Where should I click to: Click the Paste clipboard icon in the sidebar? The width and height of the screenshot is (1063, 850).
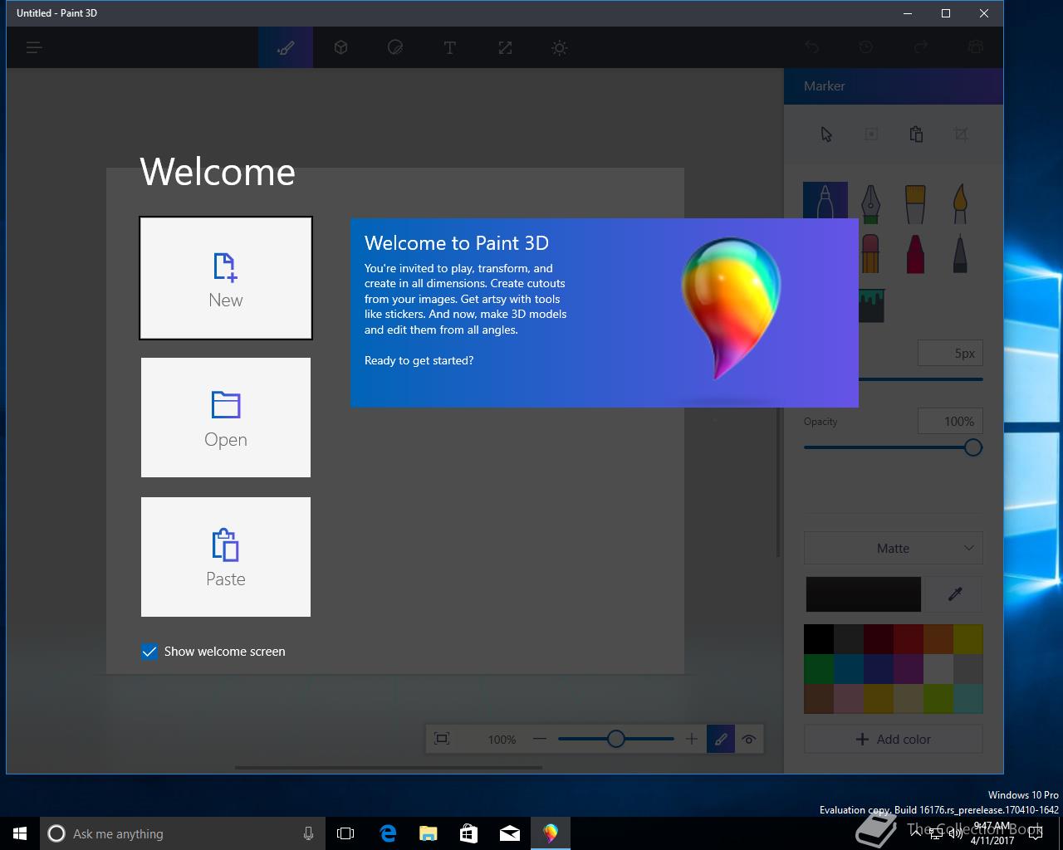point(916,134)
